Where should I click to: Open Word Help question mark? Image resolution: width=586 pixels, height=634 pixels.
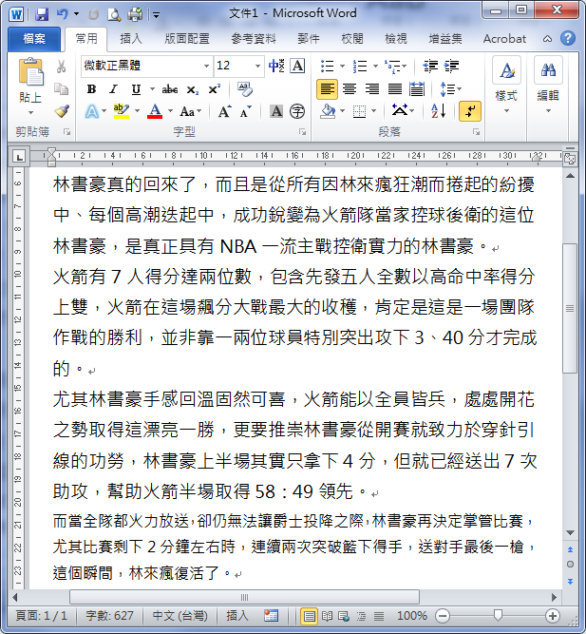point(568,38)
